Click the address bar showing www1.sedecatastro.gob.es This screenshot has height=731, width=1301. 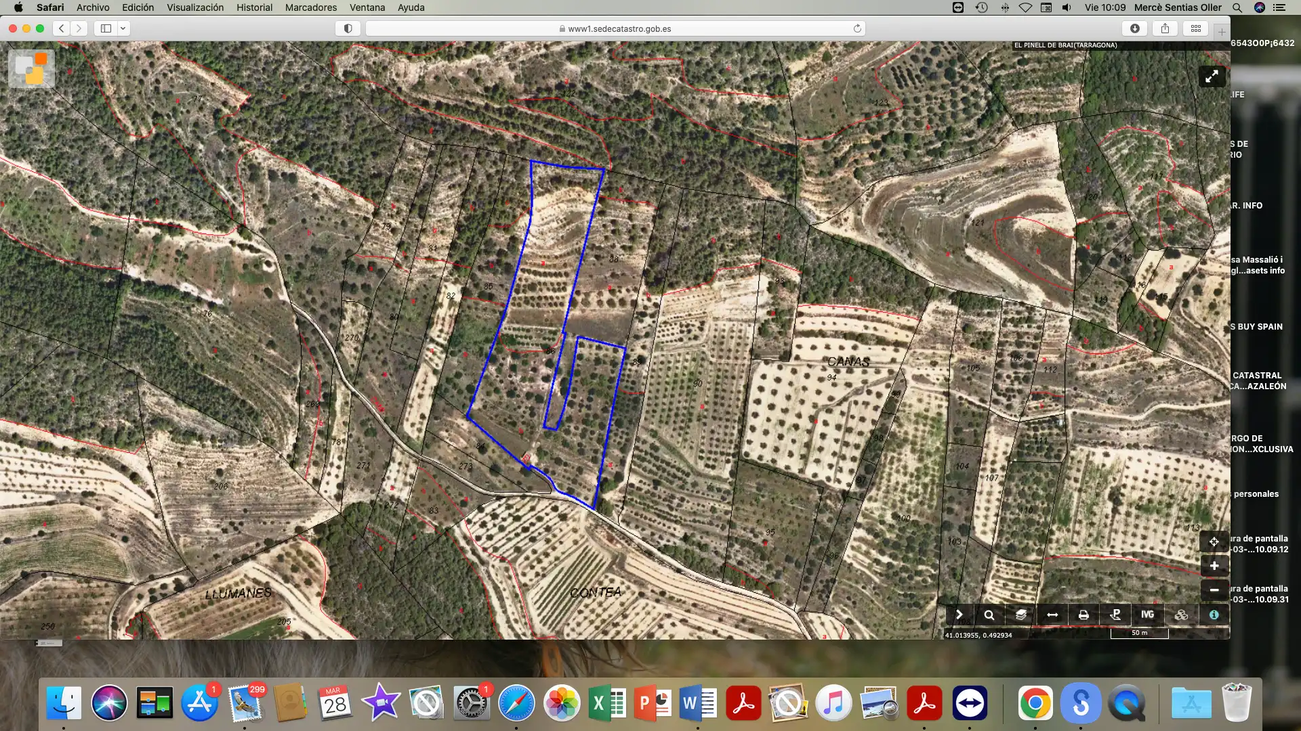[x=615, y=28]
